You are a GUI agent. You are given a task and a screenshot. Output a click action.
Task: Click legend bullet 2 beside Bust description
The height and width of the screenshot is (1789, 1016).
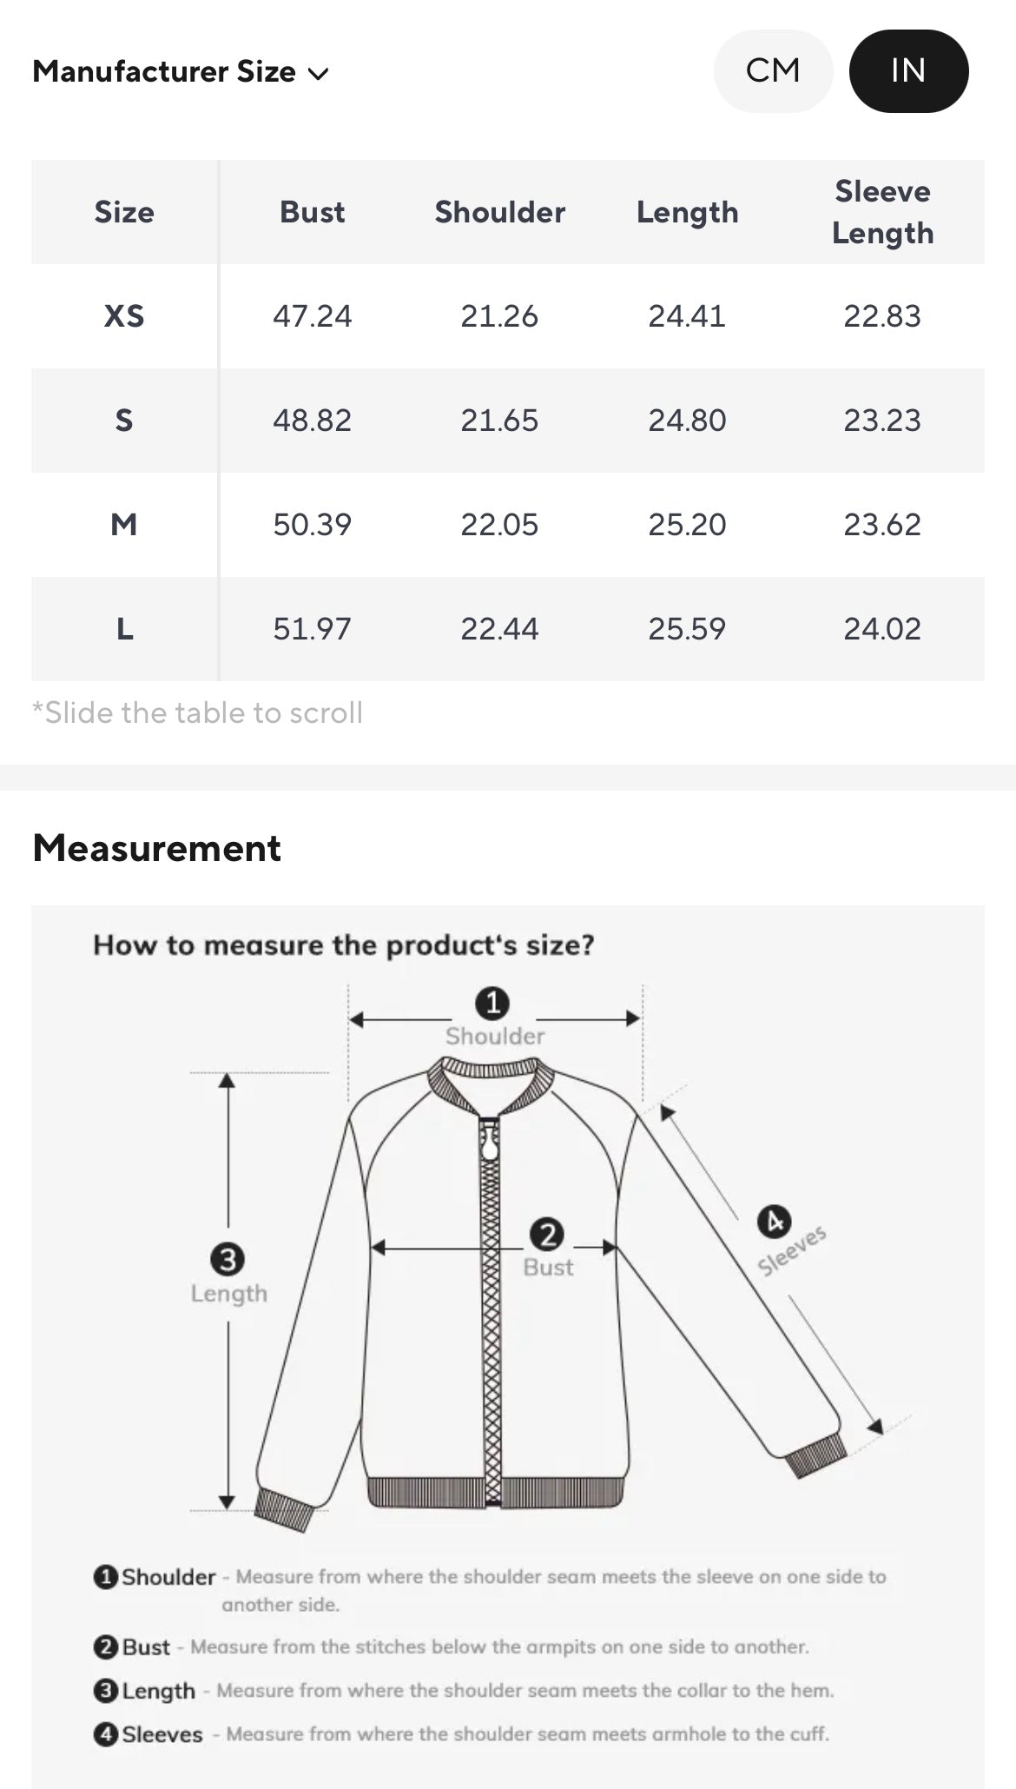pyautogui.click(x=105, y=1647)
